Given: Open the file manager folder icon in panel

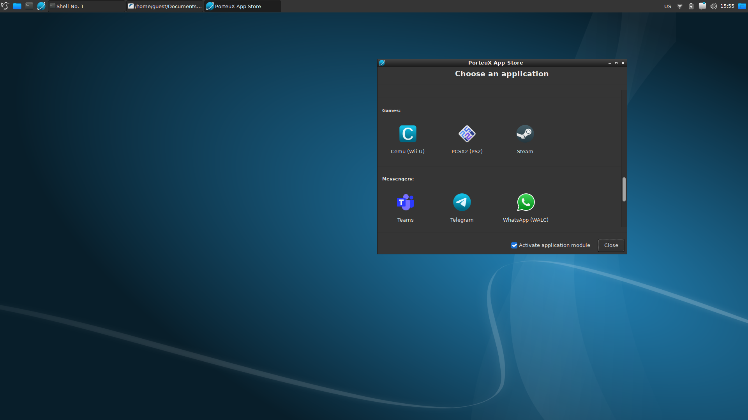Looking at the screenshot, I should pos(17,6).
